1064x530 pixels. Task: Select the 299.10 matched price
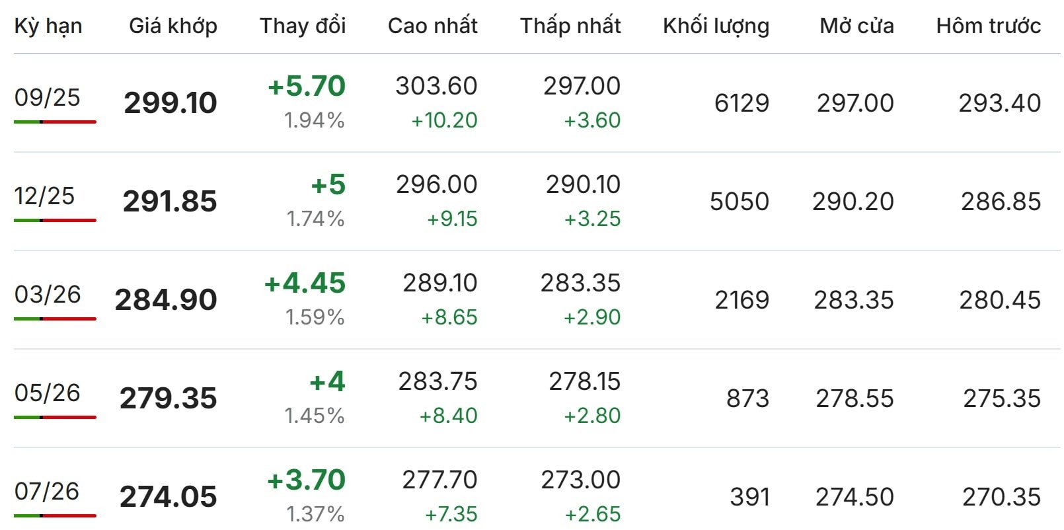pyautogui.click(x=171, y=103)
